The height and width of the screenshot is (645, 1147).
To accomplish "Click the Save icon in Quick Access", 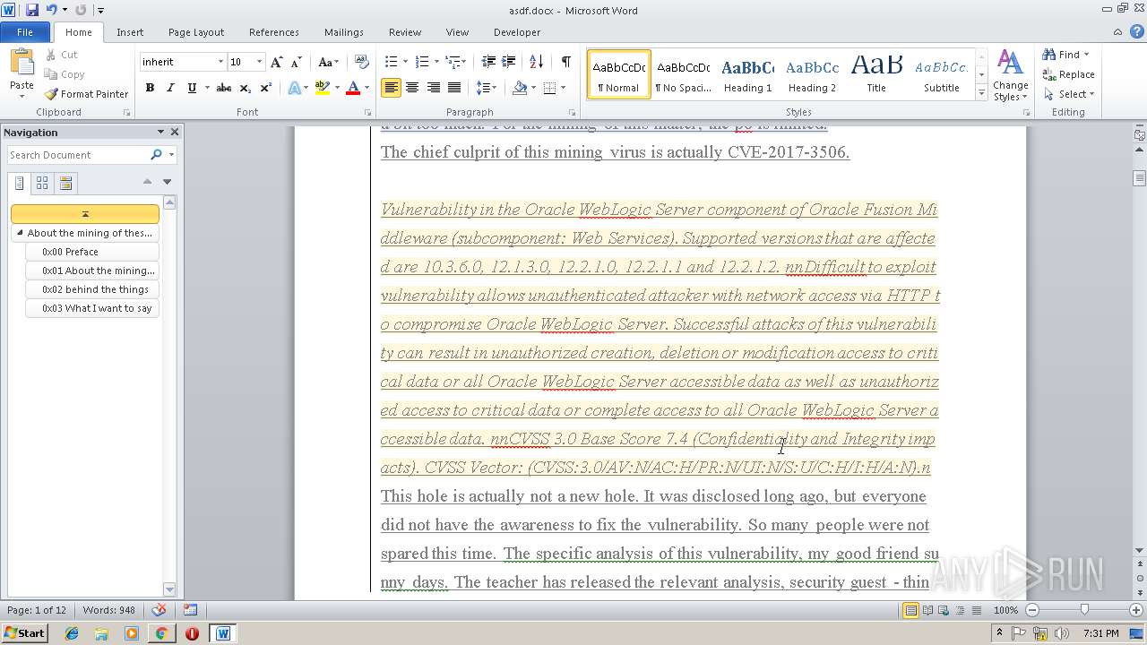I will tap(32, 10).
